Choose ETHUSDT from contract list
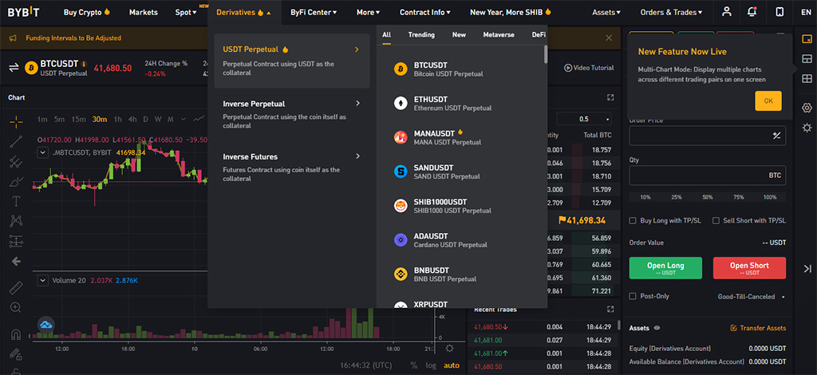 461,104
